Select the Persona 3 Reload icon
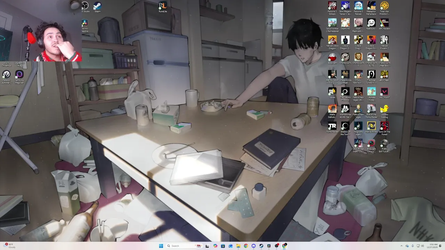Viewport: 445px width, 250px height. coord(358,8)
